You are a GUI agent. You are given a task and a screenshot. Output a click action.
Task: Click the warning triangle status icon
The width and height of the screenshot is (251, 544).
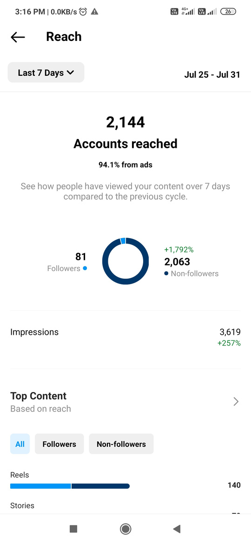(94, 12)
